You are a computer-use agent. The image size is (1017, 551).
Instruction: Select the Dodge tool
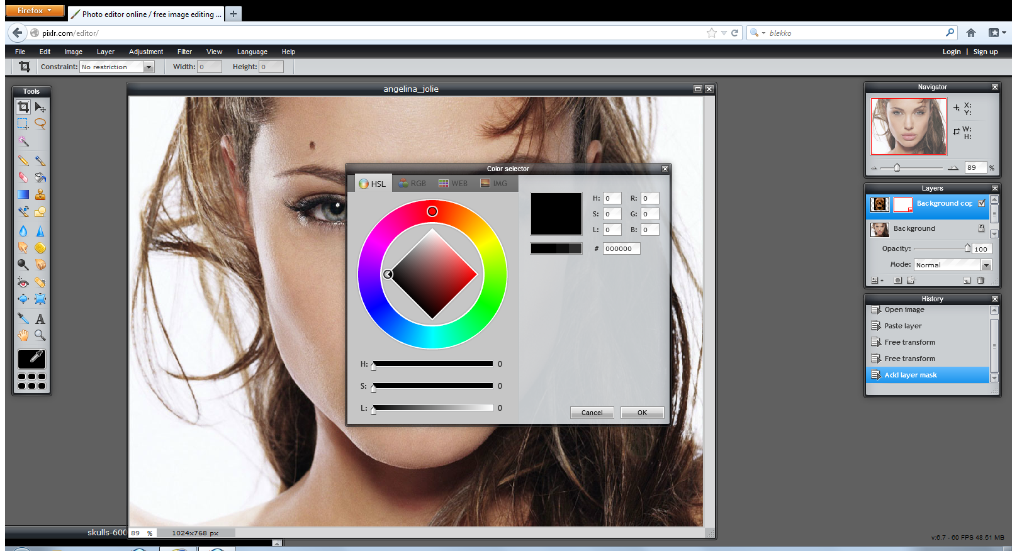[x=23, y=265]
